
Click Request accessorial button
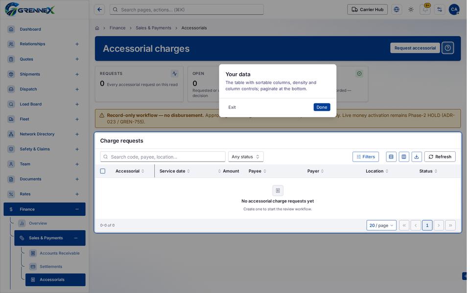[x=415, y=48]
